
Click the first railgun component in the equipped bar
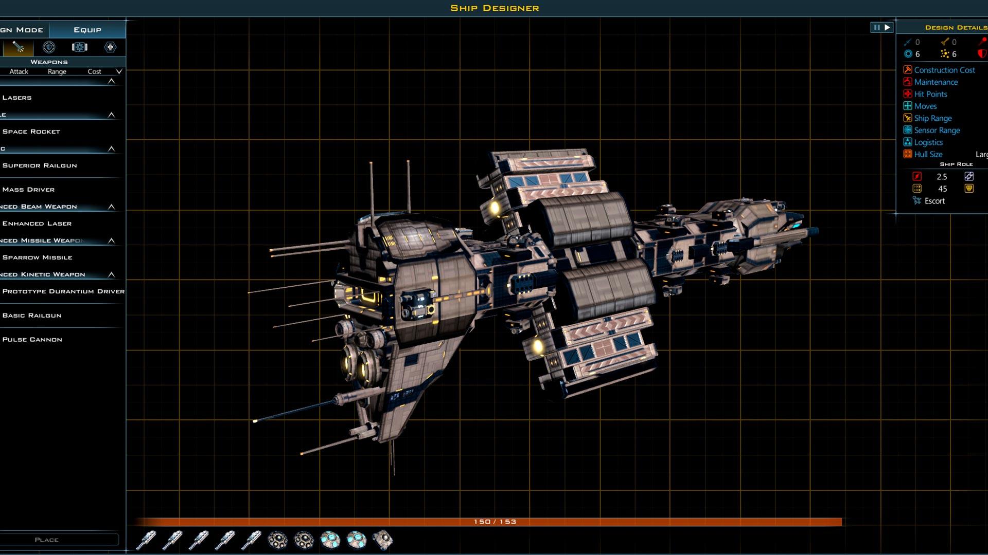point(146,540)
